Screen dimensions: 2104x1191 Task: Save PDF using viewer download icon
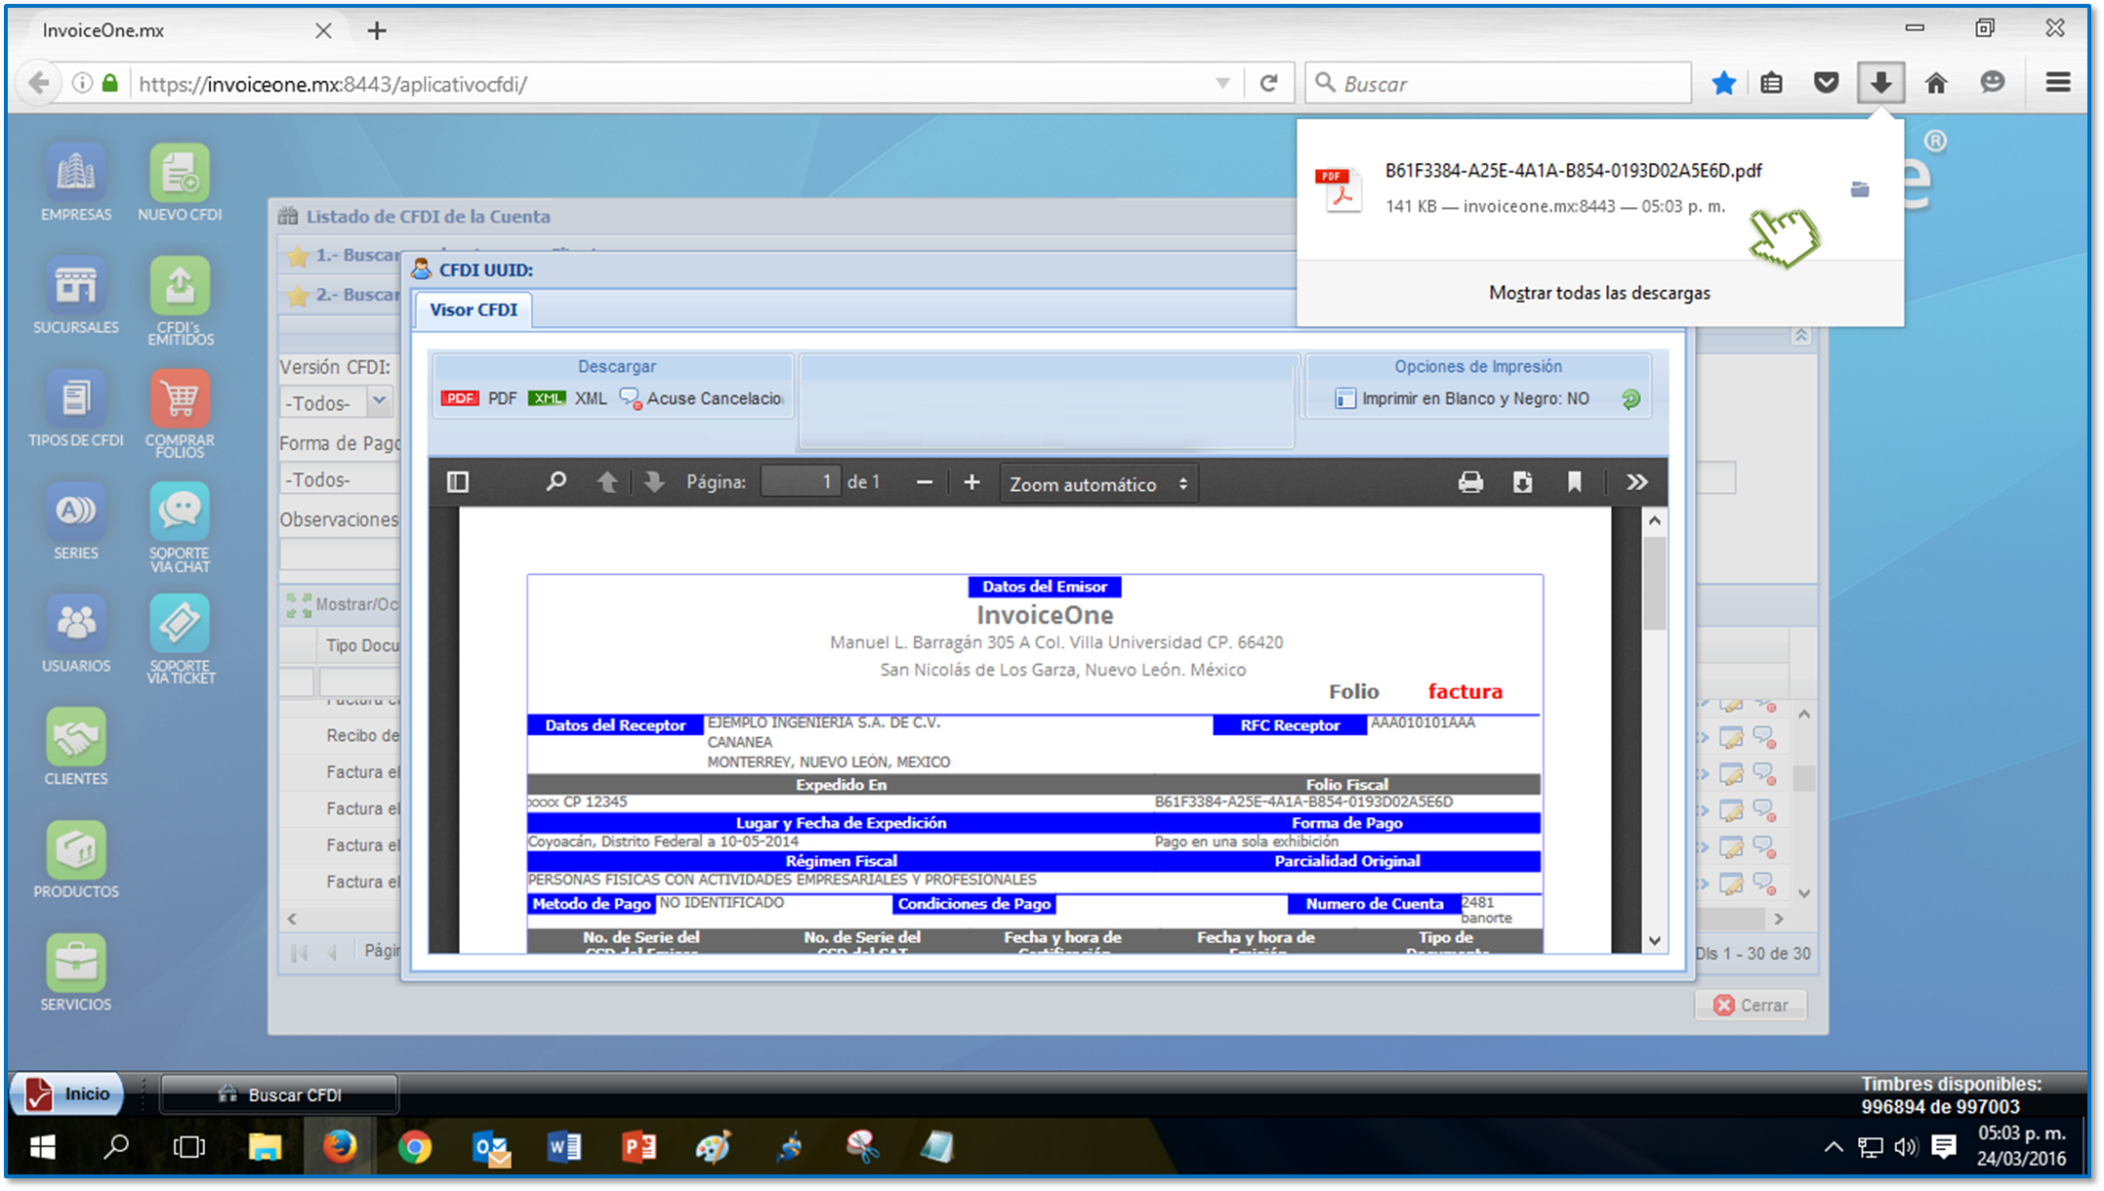(1522, 482)
